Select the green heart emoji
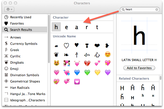 click(x=87, y=72)
